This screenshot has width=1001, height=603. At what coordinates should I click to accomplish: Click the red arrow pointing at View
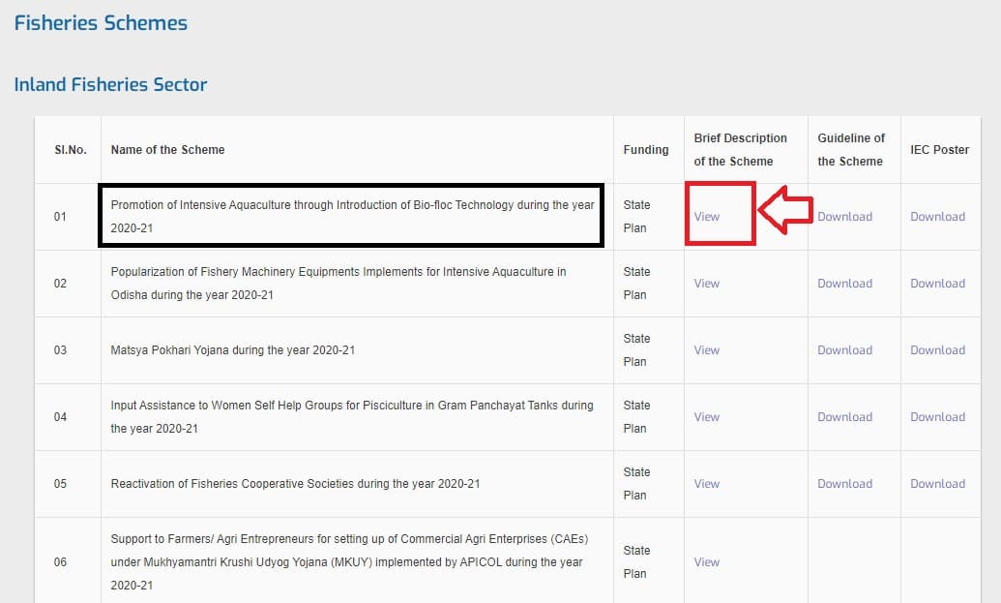point(784,211)
